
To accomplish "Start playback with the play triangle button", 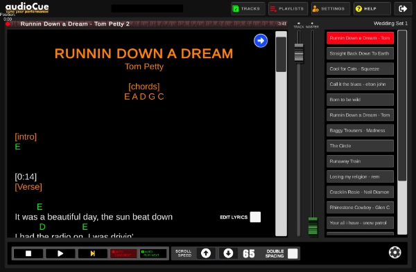I will (x=60, y=253).
